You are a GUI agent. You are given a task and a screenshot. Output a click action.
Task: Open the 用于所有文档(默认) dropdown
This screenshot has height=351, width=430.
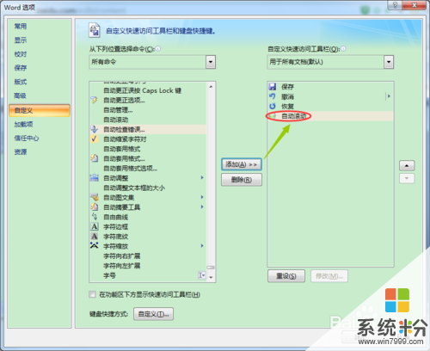pyautogui.click(x=389, y=62)
